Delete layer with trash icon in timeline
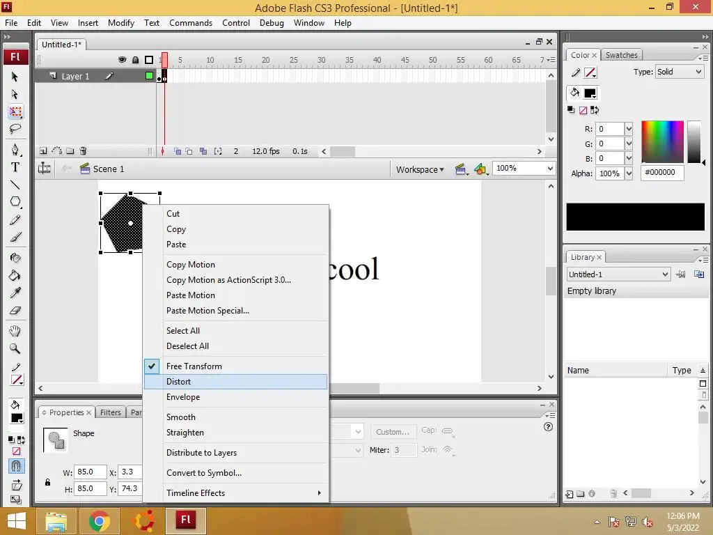Viewport: 713px width, 535px height. click(x=84, y=151)
